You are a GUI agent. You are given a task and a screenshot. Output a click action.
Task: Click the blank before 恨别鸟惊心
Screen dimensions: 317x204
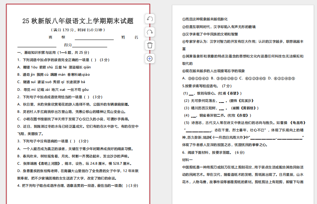click(191, 93)
